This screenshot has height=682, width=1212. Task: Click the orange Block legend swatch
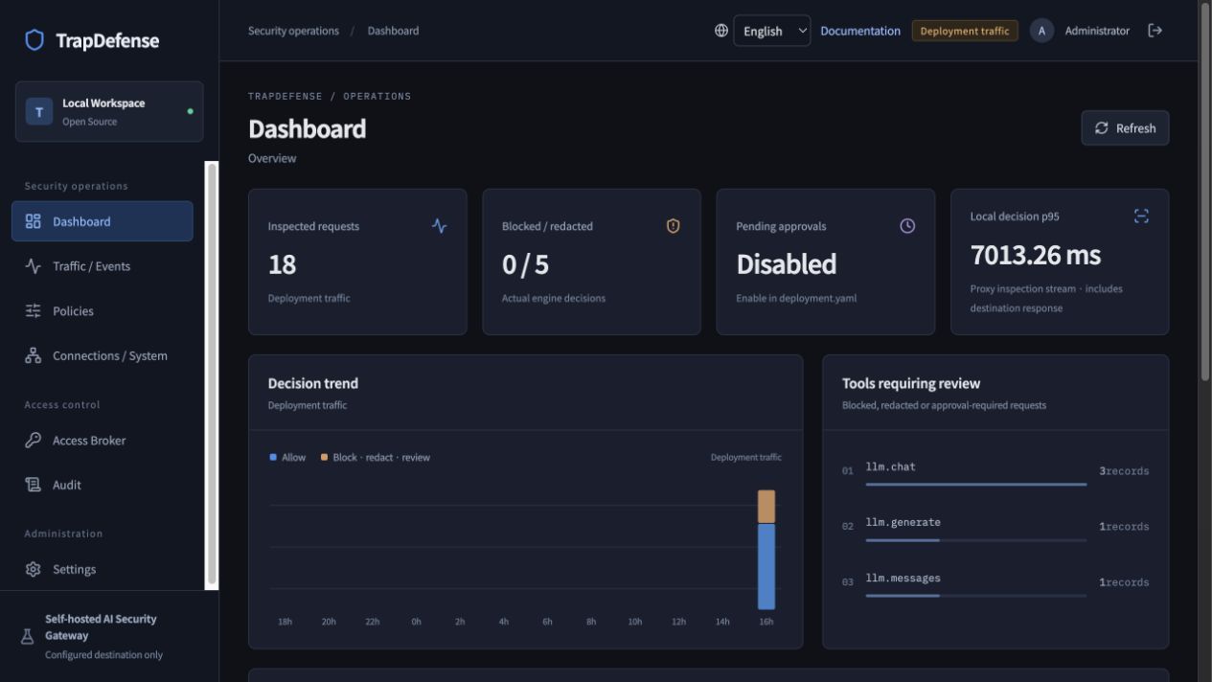pyautogui.click(x=324, y=457)
